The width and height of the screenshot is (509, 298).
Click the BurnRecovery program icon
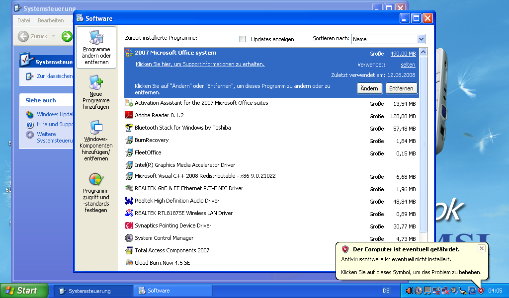click(129, 140)
